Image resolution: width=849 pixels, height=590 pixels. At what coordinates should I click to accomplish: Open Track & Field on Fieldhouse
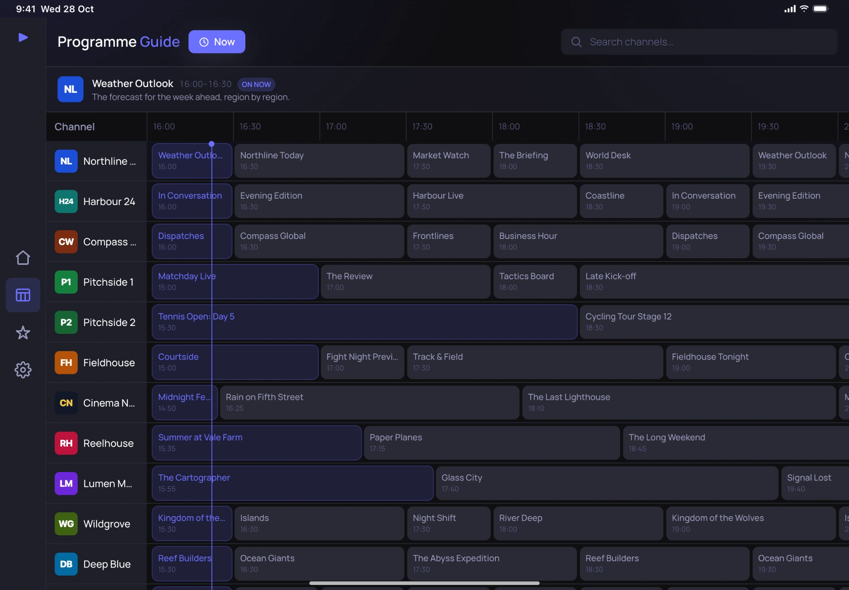535,362
